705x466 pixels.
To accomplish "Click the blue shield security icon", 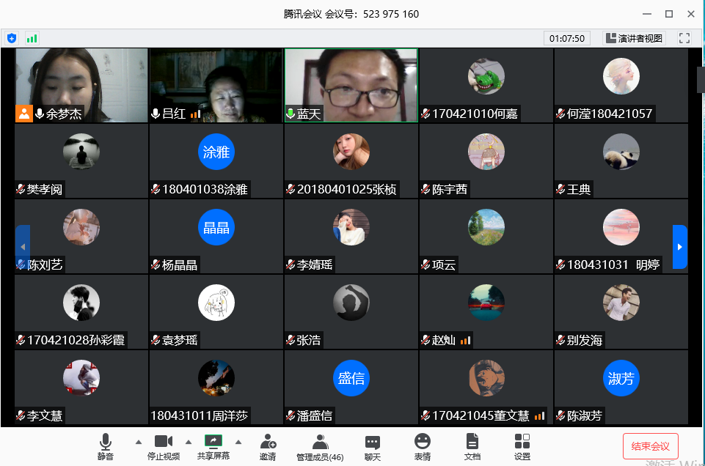I will pyautogui.click(x=12, y=39).
